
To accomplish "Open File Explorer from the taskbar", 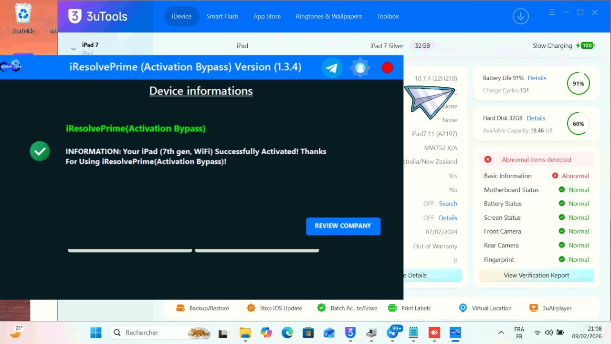I will click(245, 333).
